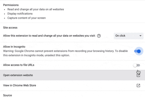Click the Open extension website launch icon

(138, 75)
